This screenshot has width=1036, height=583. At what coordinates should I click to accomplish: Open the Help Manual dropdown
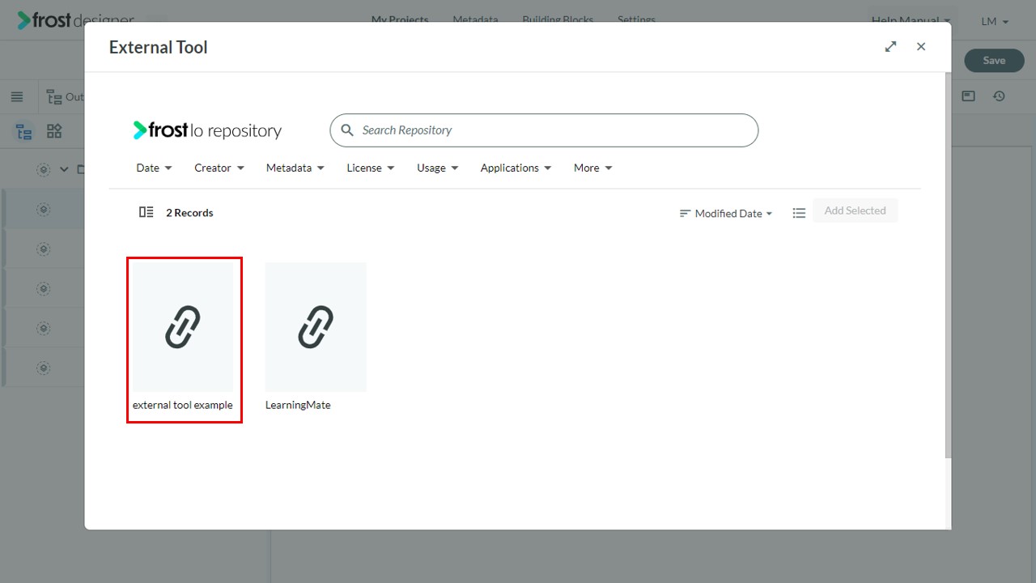911,21
